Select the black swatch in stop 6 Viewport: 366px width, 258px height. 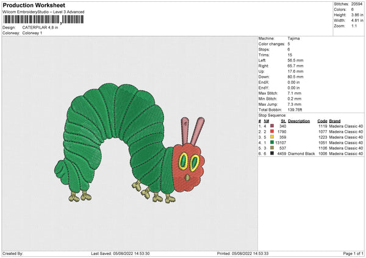tap(272, 154)
